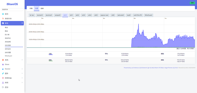Click the green 刷新 refresh button
The width and height of the screenshot is (197, 93).
pyautogui.click(x=192, y=3)
